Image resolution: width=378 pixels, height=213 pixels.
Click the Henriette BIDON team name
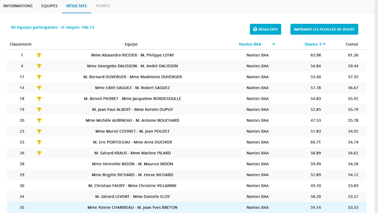[x=132, y=164]
